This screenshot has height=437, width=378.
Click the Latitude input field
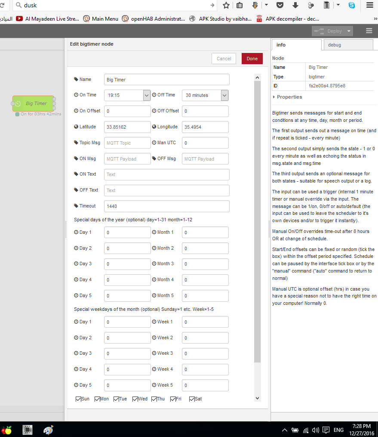(127, 127)
